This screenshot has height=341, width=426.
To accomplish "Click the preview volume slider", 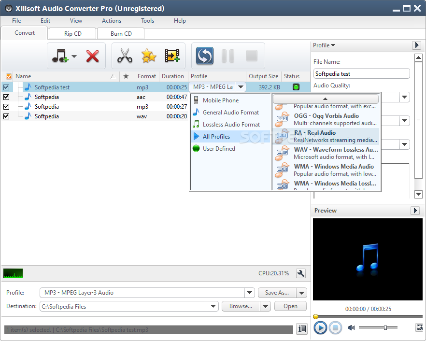I will coord(378,327).
